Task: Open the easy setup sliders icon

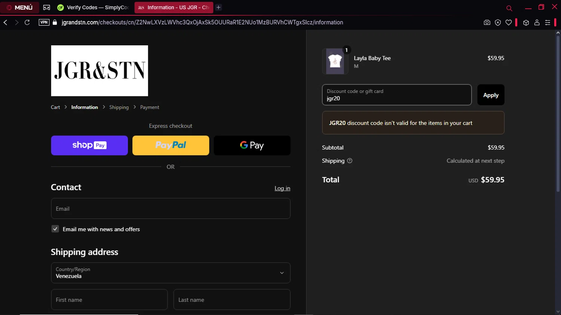Action: 548,22
